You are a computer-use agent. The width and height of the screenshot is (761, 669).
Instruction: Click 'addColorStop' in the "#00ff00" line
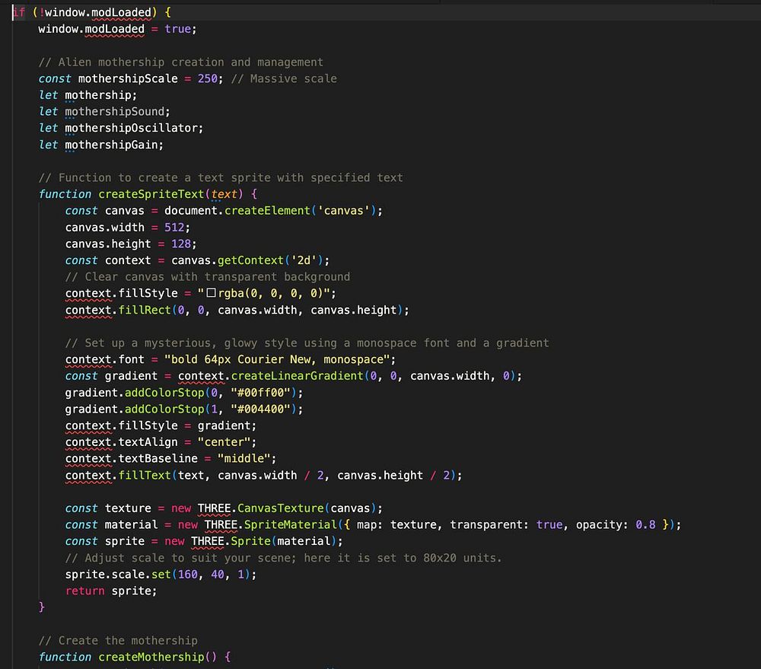click(164, 392)
